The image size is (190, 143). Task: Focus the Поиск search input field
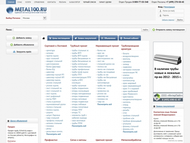[x=77, y=30]
